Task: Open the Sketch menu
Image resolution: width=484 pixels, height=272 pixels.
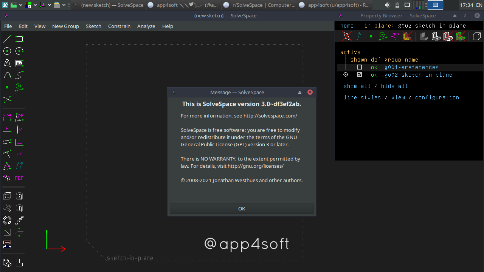Action: coord(93,26)
